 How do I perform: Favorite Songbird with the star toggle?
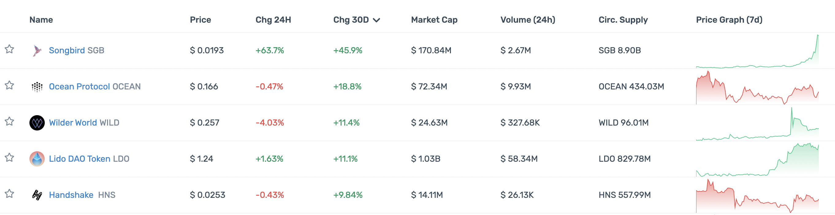pos(10,49)
